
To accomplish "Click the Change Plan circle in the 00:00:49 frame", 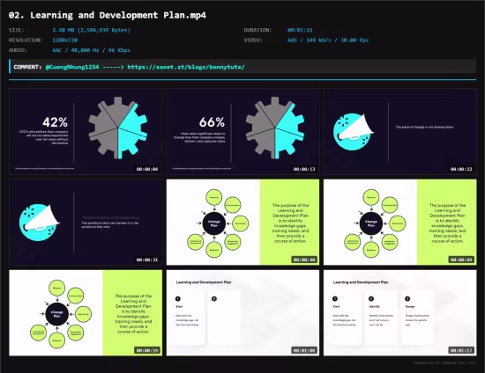I will pos(371,223).
